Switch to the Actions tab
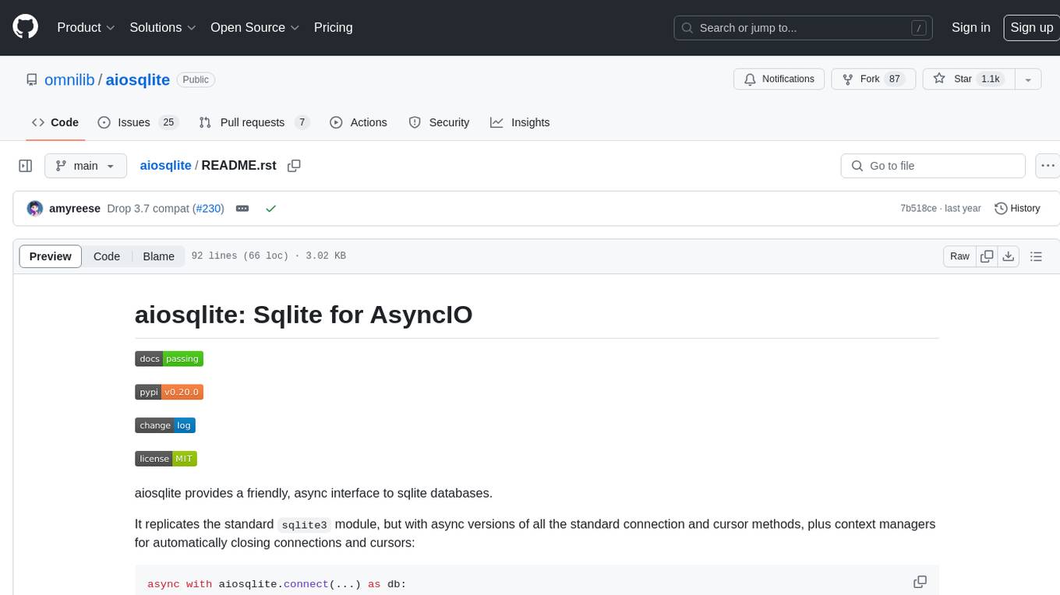 [x=359, y=122]
